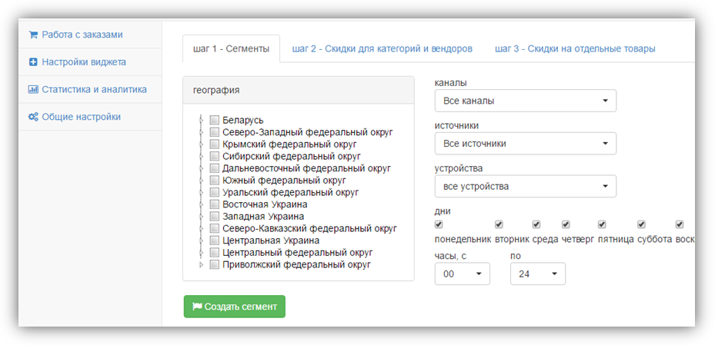Click the shopping cart icon in sidebar
The image size is (715, 345).
click(x=33, y=35)
